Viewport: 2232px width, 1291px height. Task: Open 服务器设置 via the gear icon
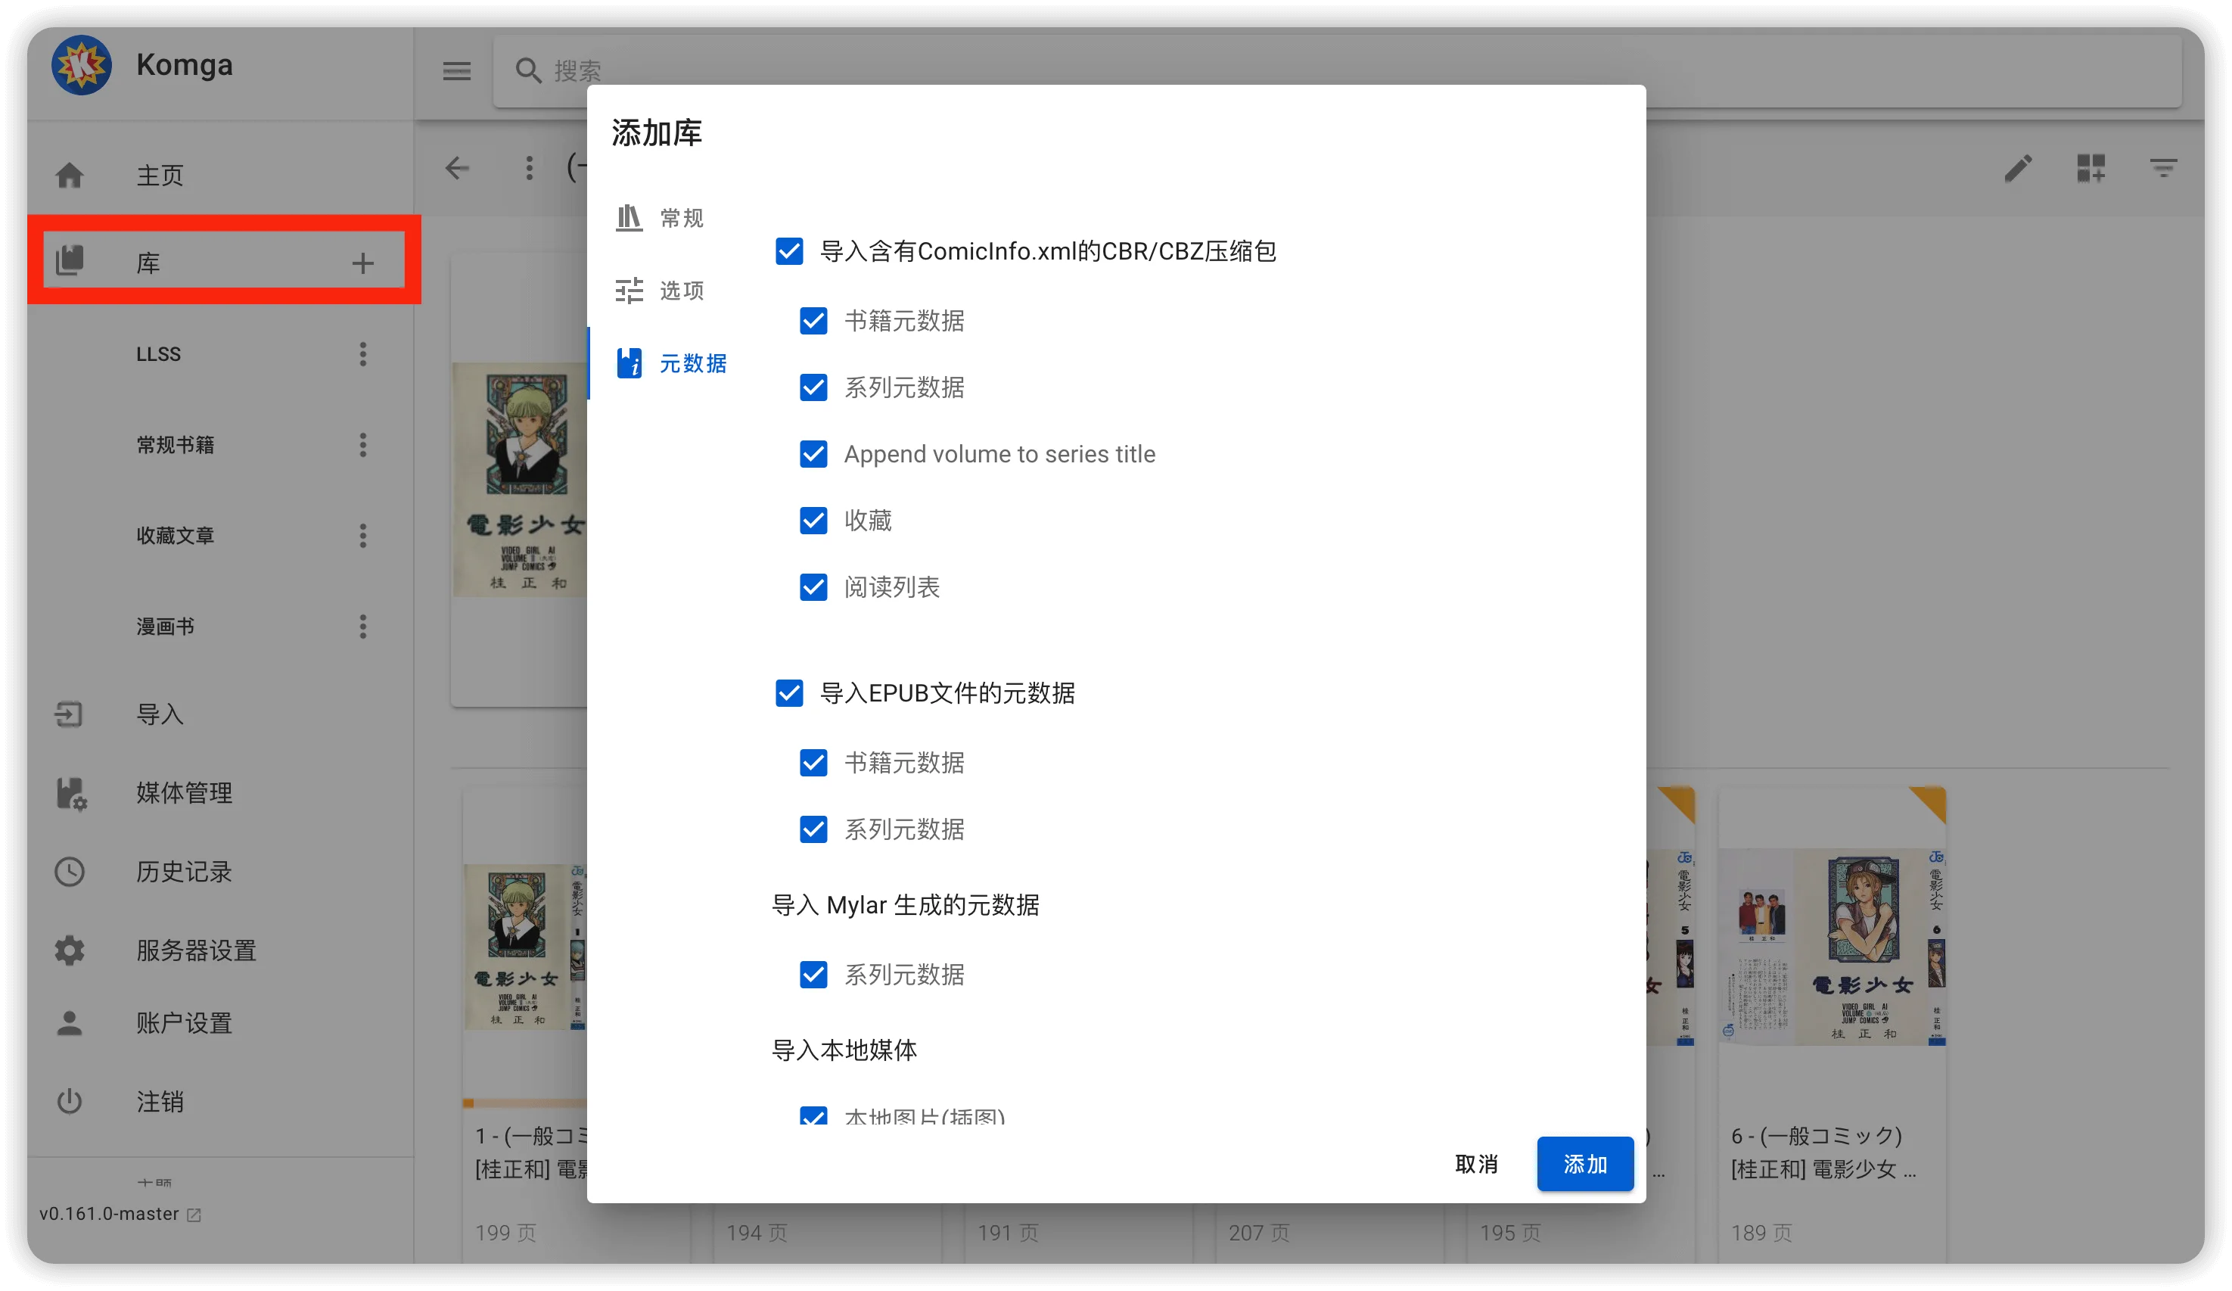[x=70, y=950]
